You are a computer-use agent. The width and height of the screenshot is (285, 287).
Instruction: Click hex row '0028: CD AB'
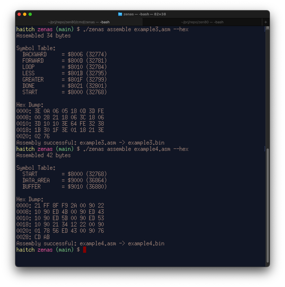(x=33, y=237)
